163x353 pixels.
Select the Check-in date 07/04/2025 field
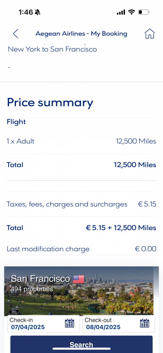(x=44, y=324)
